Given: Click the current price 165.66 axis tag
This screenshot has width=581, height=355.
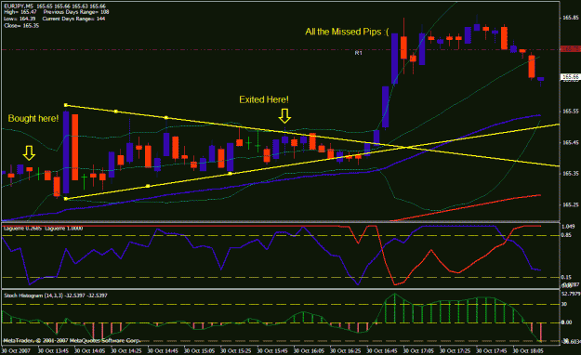Looking at the screenshot, I should 570,77.
